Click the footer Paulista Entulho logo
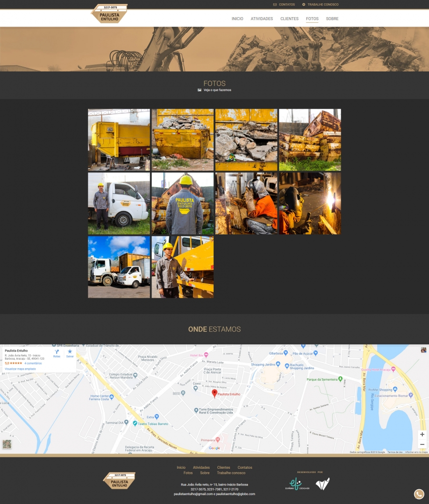 (x=119, y=481)
